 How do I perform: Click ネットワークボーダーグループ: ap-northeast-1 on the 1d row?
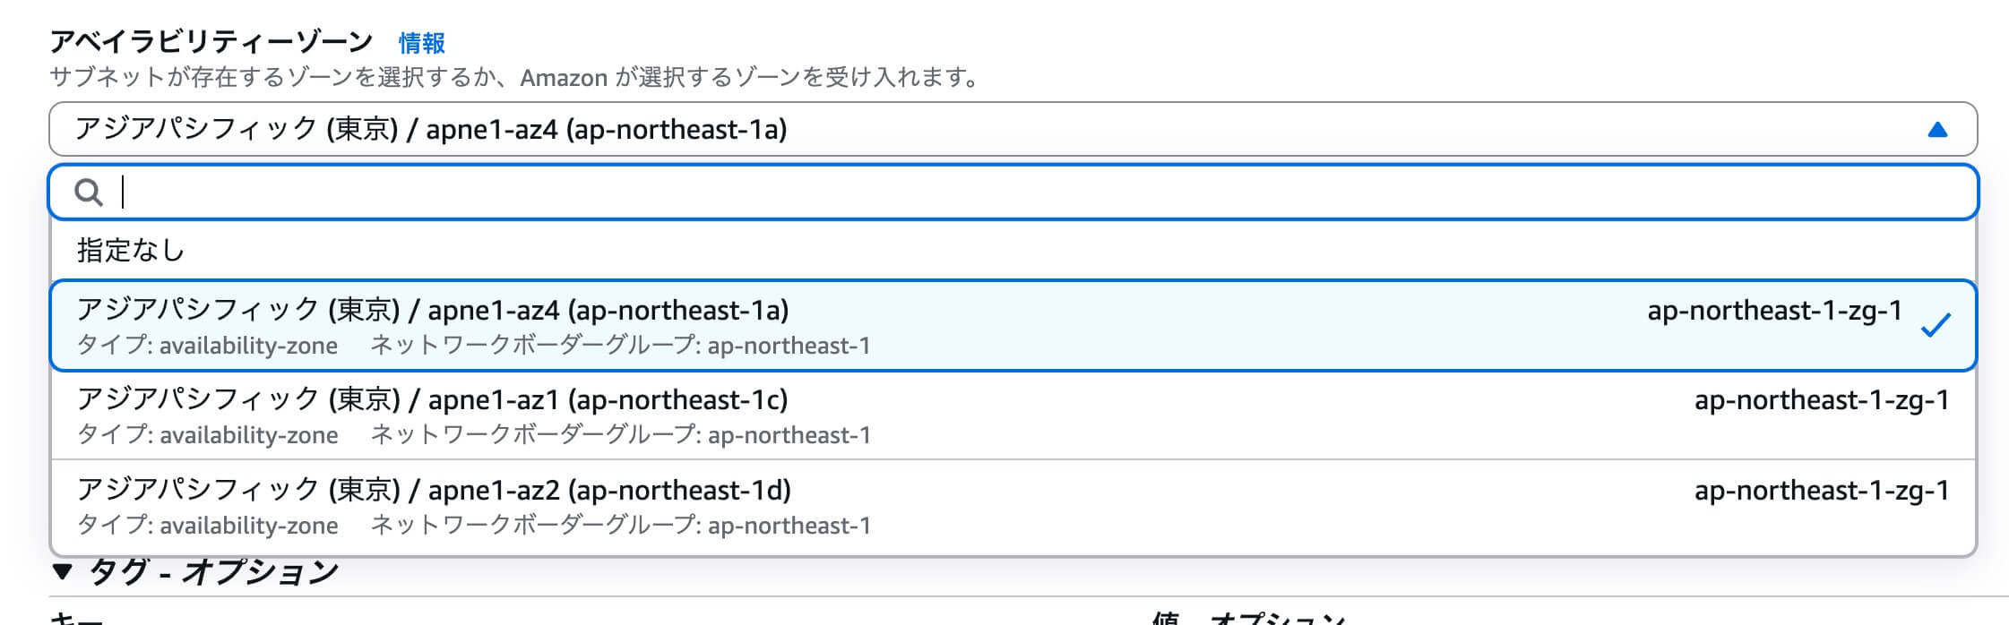click(621, 525)
